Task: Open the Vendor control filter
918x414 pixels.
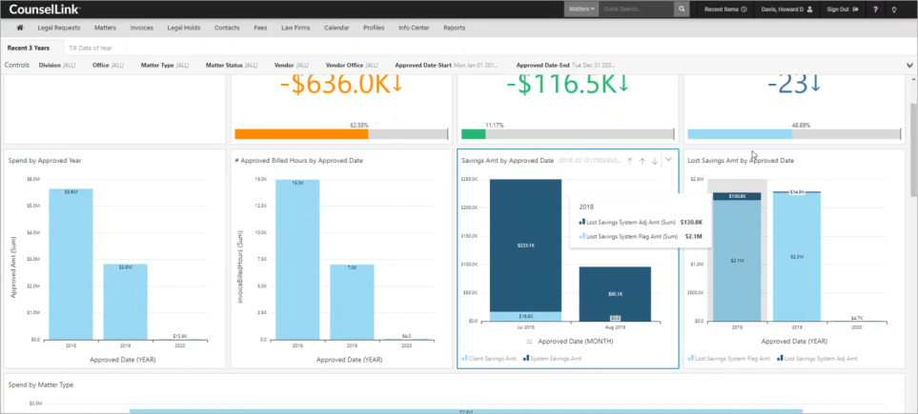Action: pos(292,66)
